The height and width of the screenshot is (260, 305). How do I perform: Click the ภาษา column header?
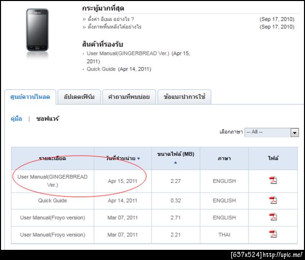[x=224, y=158]
